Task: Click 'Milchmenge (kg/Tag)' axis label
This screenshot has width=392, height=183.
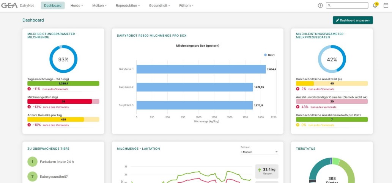Action: (206, 121)
